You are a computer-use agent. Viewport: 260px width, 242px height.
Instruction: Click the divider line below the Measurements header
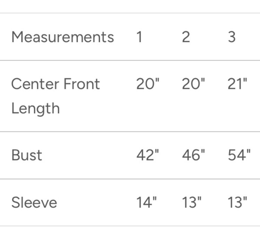click(x=130, y=60)
